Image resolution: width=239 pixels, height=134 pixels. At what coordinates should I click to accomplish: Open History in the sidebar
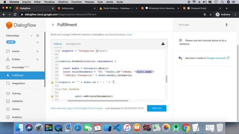(x=16, y=109)
